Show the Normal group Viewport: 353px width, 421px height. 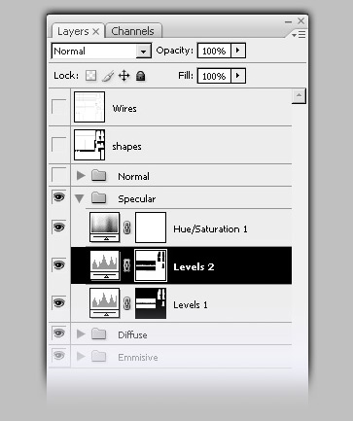tap(59, 175)
